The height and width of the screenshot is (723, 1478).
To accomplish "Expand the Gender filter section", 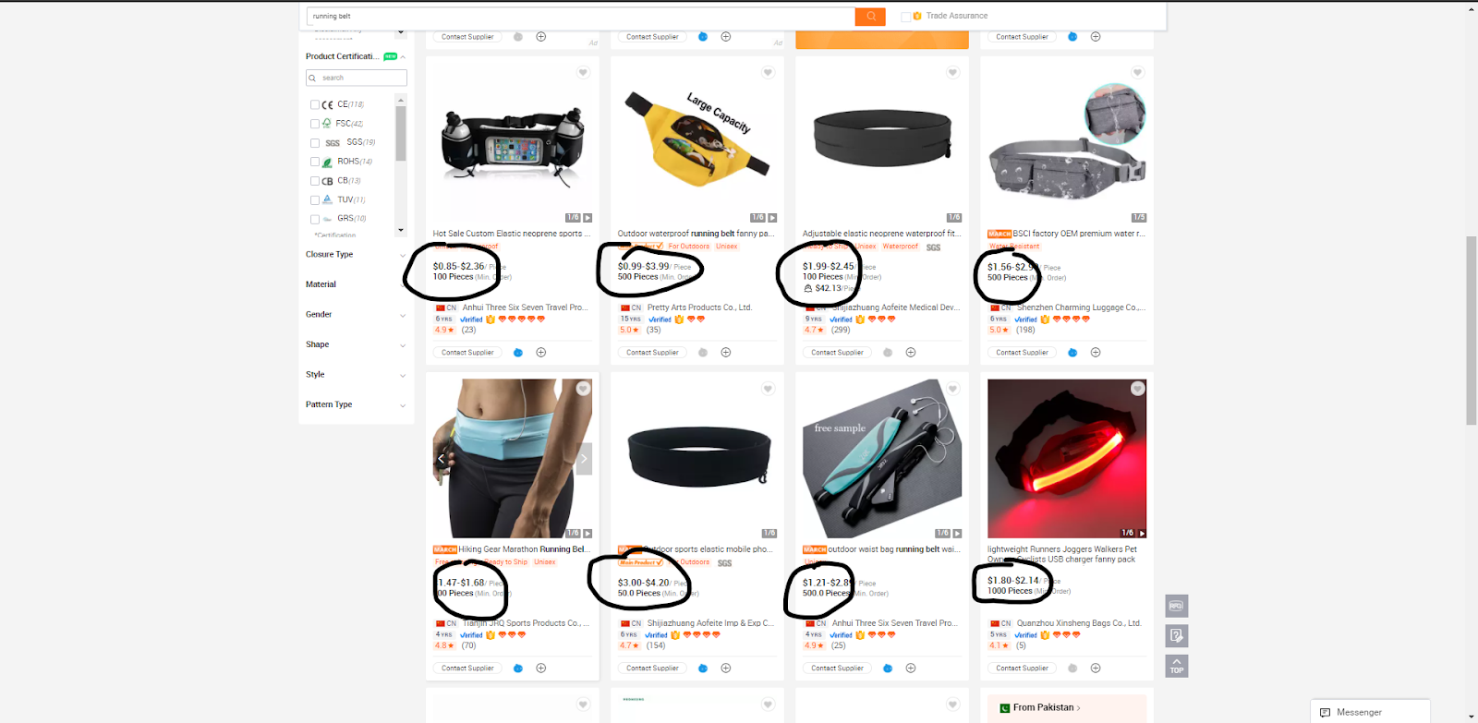I will click(x=356, y=315).
